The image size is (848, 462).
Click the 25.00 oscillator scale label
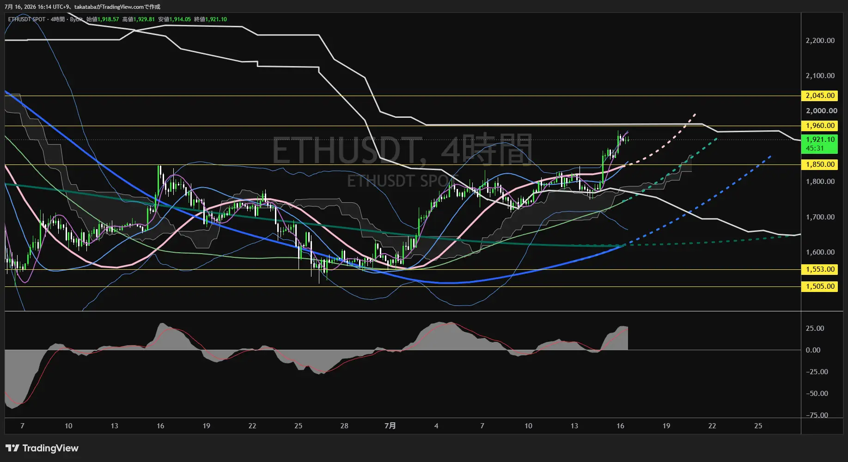(815, 328)
